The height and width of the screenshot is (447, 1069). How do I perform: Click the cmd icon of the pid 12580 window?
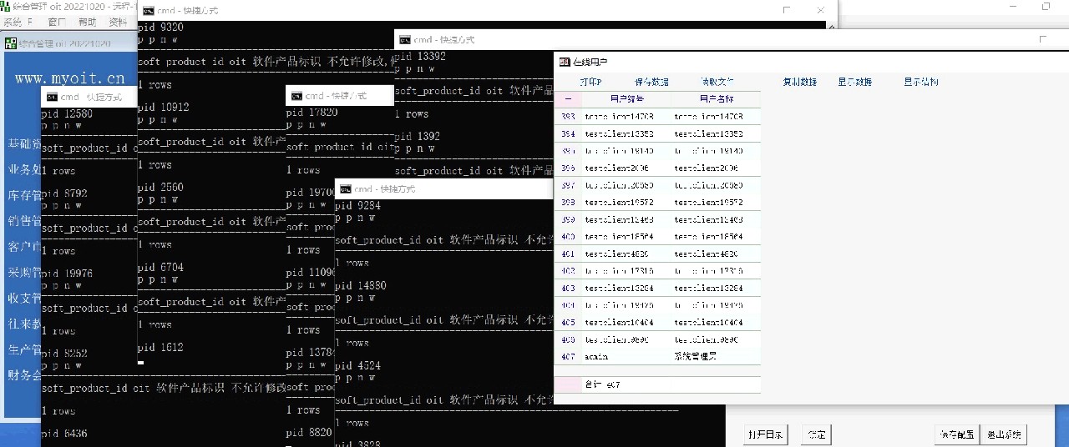[x=51, y=97]
